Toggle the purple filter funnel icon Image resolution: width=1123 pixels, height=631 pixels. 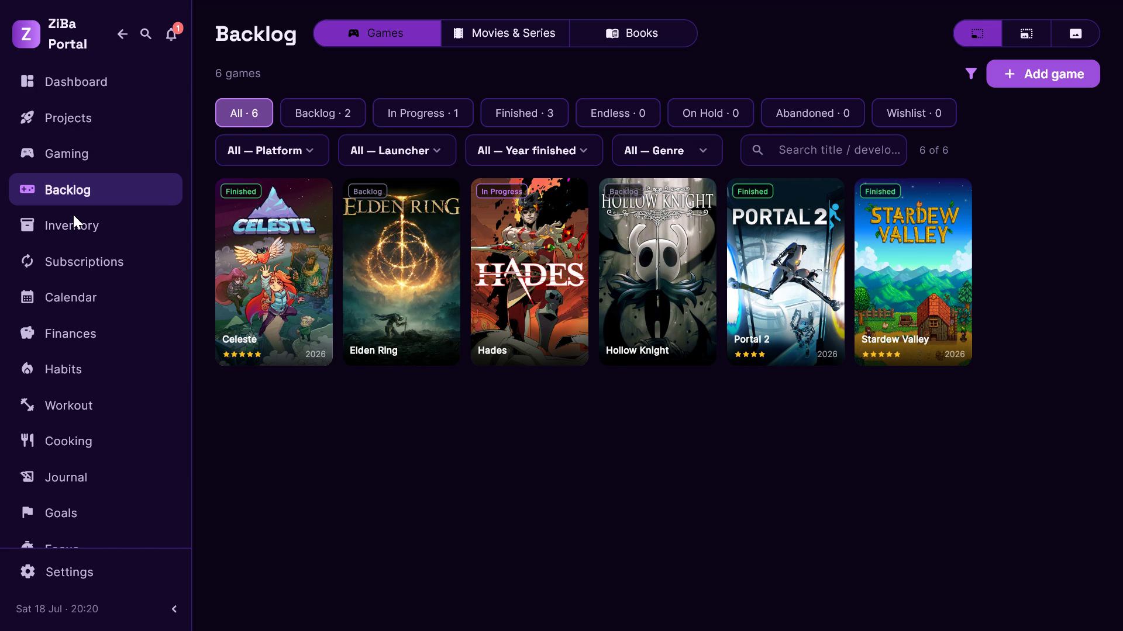[x=971, y=74]
